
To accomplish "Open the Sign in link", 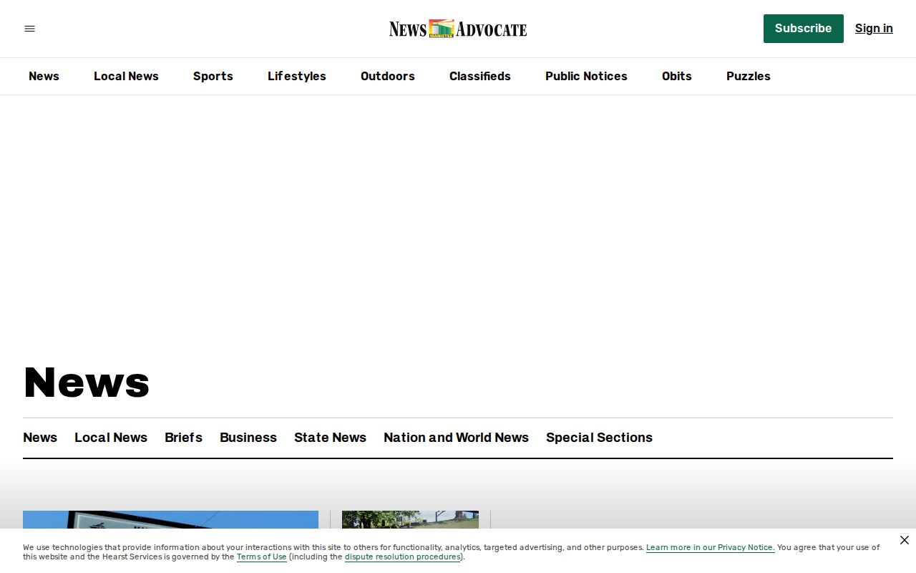I will point(874,29).
